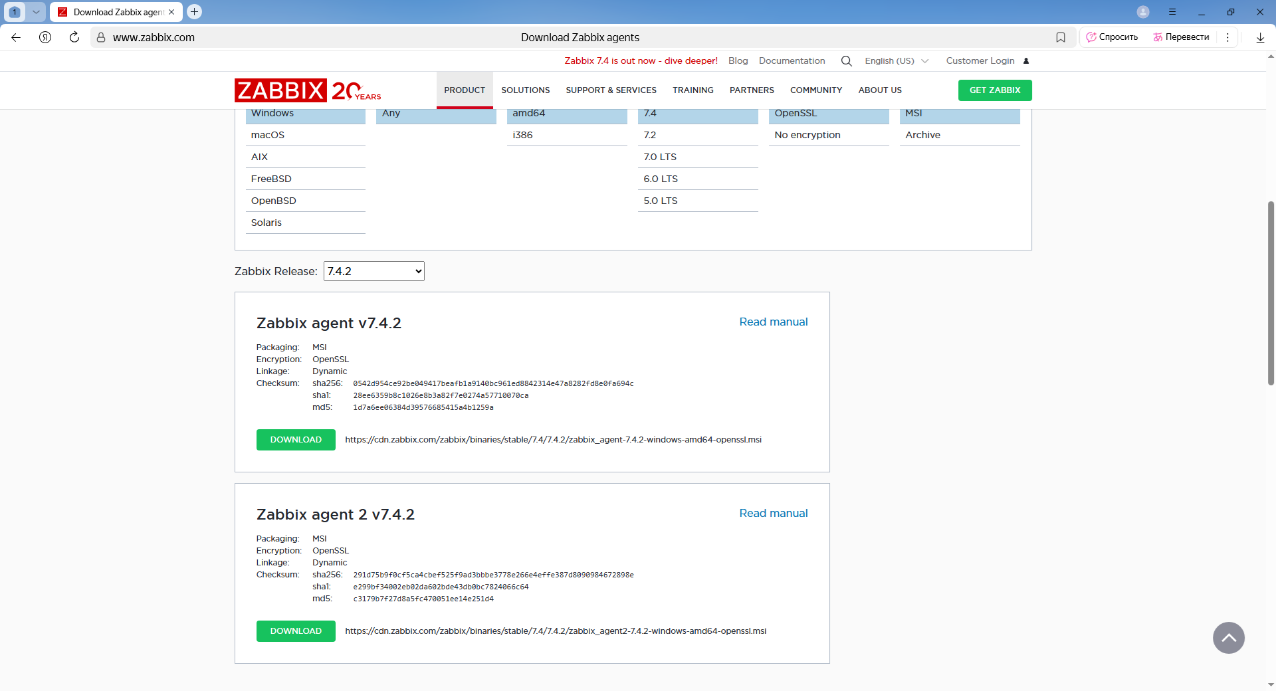The height and width of the screenshot is (691, 1276).
Task: Open the Blog link
Action: pos(738,61)
